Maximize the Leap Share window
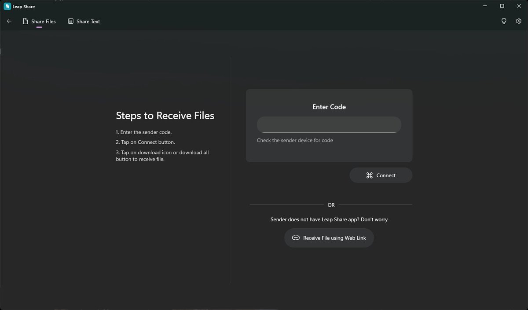The width and height of the screenshot is (528, 310). pos(502,6)
